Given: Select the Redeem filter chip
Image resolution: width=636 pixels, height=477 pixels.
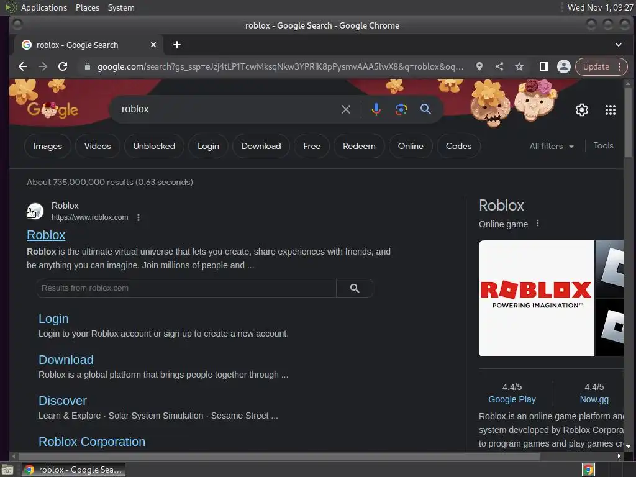Looking at the screenshot, I should coord(359,146).
